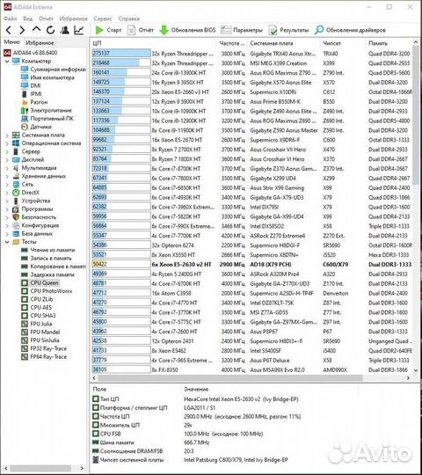Sort by the Частота column header
Viewport: 422px width, 475px height.
[x=231, y=43]
